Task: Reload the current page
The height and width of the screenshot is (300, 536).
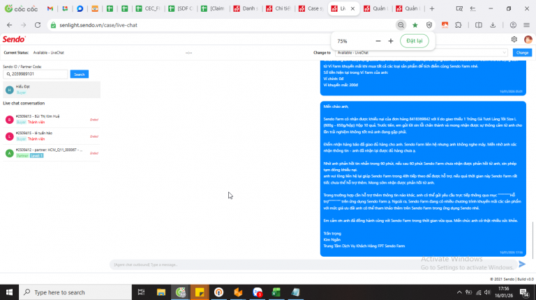Action: coord(38,25)
